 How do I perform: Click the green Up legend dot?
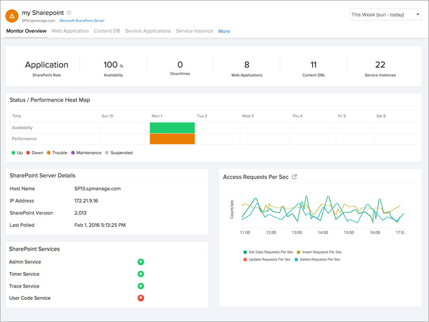tap(13, 152)
